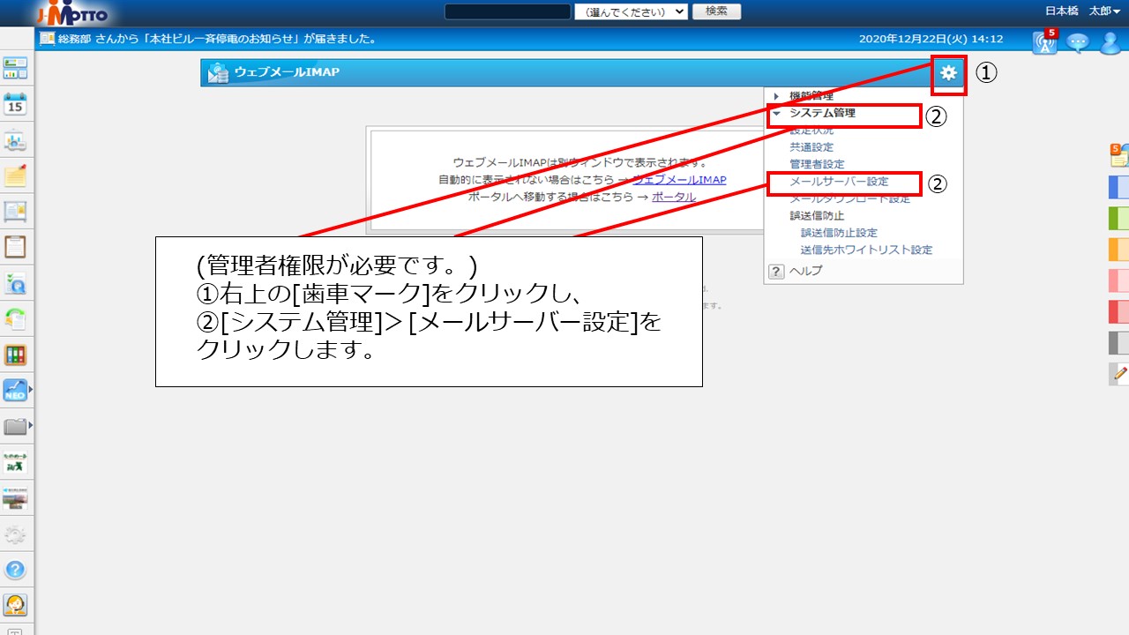The width and height of the screenshot is (1129, 635).
Task: Open the sticky notes icon with badge 5
Action: coord(1118,155)
